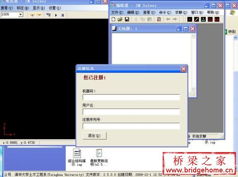The image size is (238, 177).
Task: Click the EA stiffness property icon
Action: (x=217, y=19)
